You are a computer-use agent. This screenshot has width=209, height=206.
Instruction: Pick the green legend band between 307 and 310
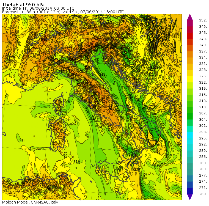tap(190, 110)
